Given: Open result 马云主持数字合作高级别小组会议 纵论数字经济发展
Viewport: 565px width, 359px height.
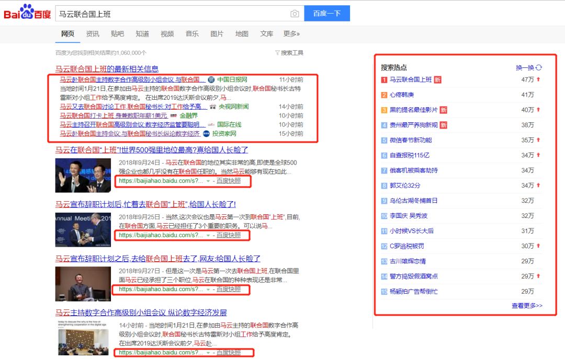Looking at the screenshot, I should pos(141,312).
